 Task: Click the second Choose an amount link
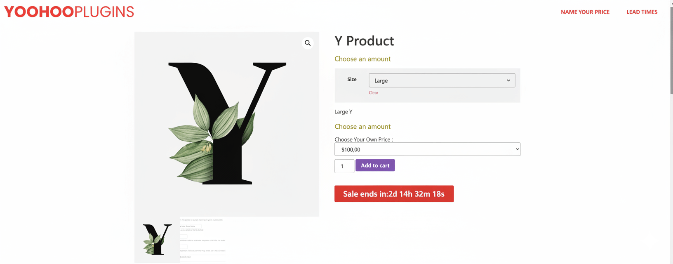(x=362, y=126)
